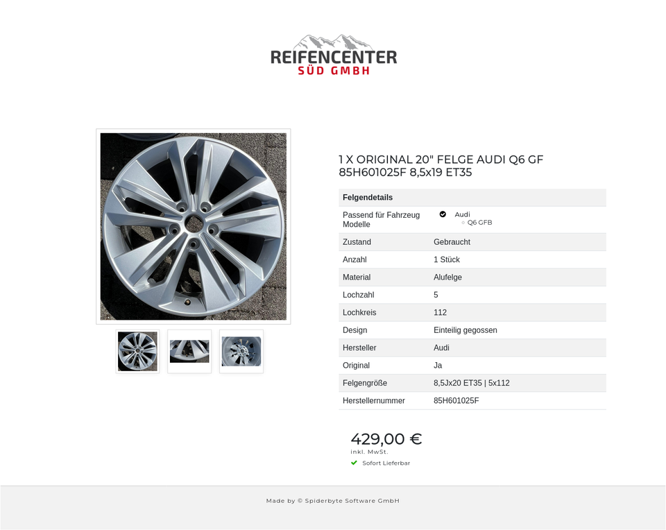Click the black checkmark icon beside Audi
Viewport: 666px width, 530px height.
443,214
